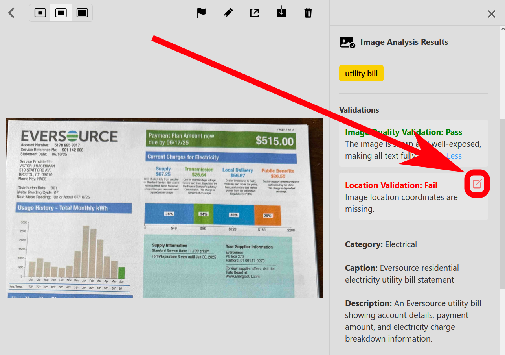Open image in external window icon

coord(255,13)
